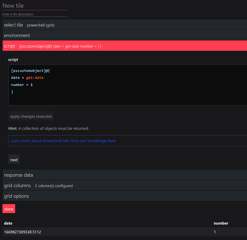This screenshot has height=240, width=247.
Task: Click the next button
Action: 14,160
